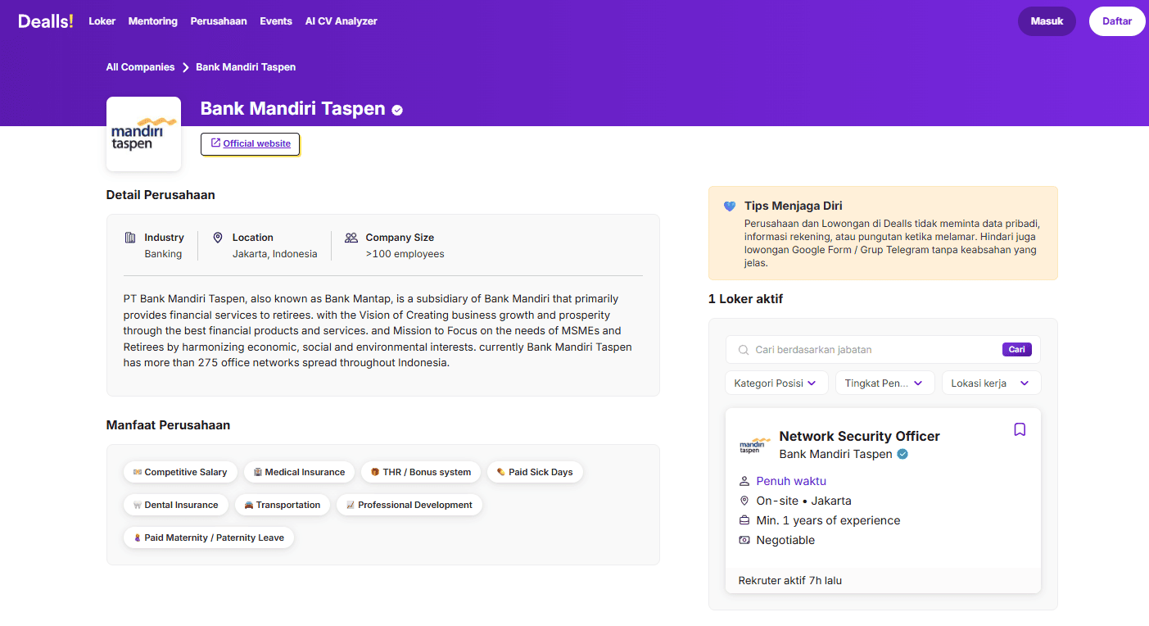
Task: Click the Daftar sign-up button
Action: (x=1117, y=21)
